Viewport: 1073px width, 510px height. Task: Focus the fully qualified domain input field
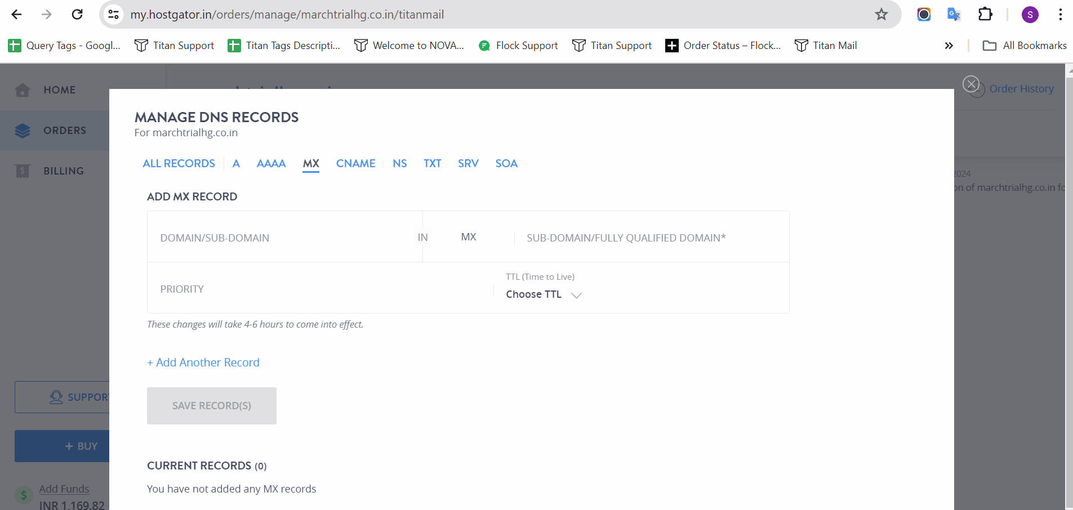(x=652, y=238)
